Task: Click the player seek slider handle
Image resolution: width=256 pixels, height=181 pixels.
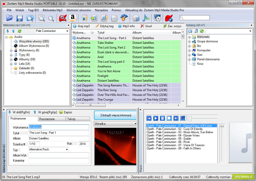Action: point(190,119)
